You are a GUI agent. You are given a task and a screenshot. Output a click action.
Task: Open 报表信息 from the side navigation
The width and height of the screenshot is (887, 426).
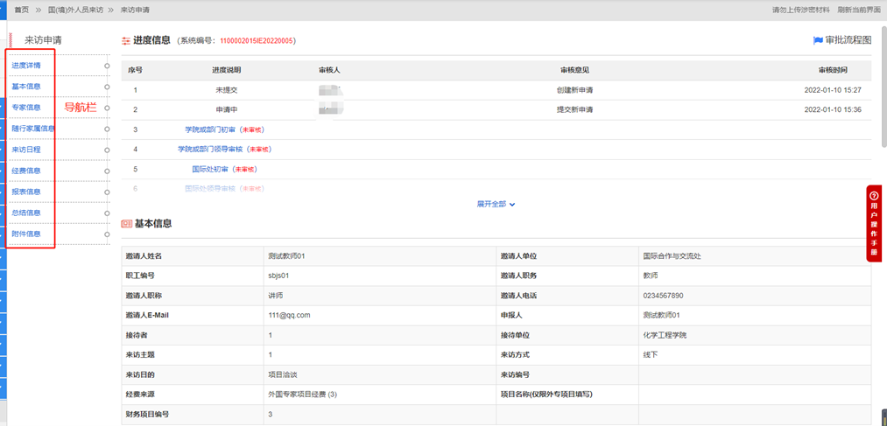tap(26, 192)
